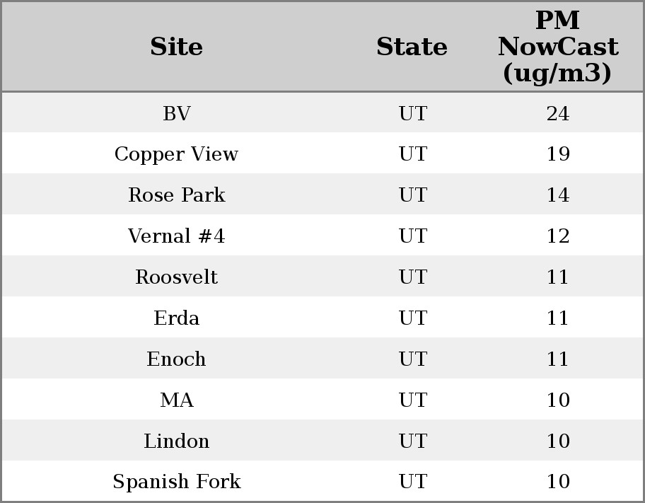645x503 pixels.
Task: Click the Vernal #4 site name
Action: (176, 236)
